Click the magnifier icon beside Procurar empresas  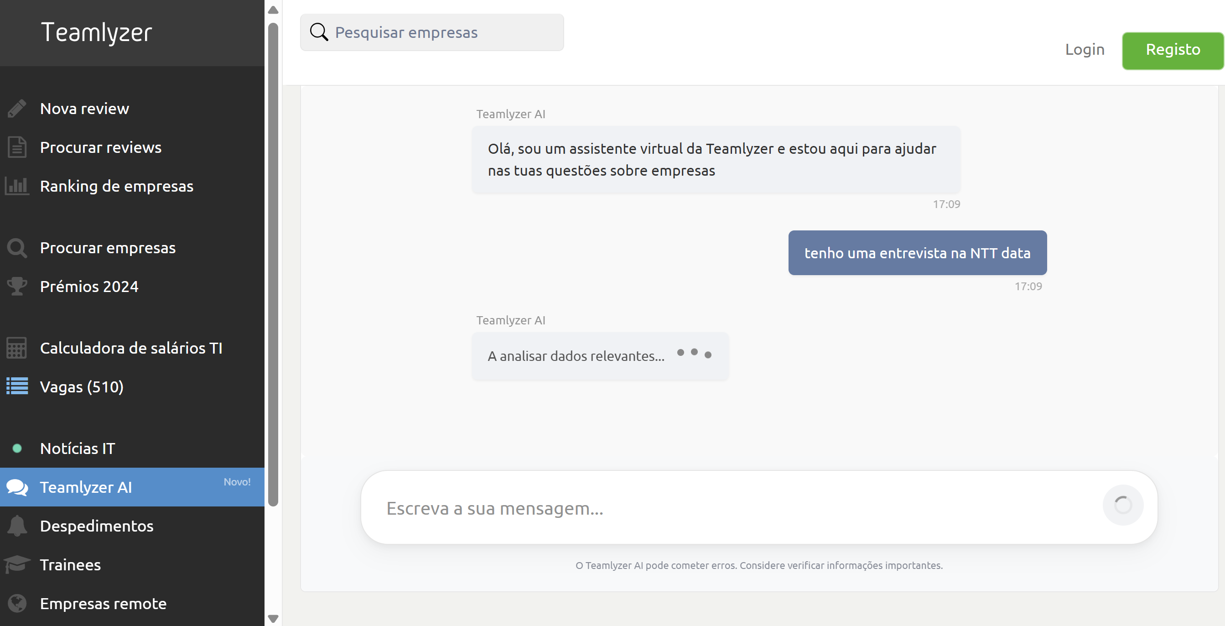pyautogui.click(x=17, y=248)
